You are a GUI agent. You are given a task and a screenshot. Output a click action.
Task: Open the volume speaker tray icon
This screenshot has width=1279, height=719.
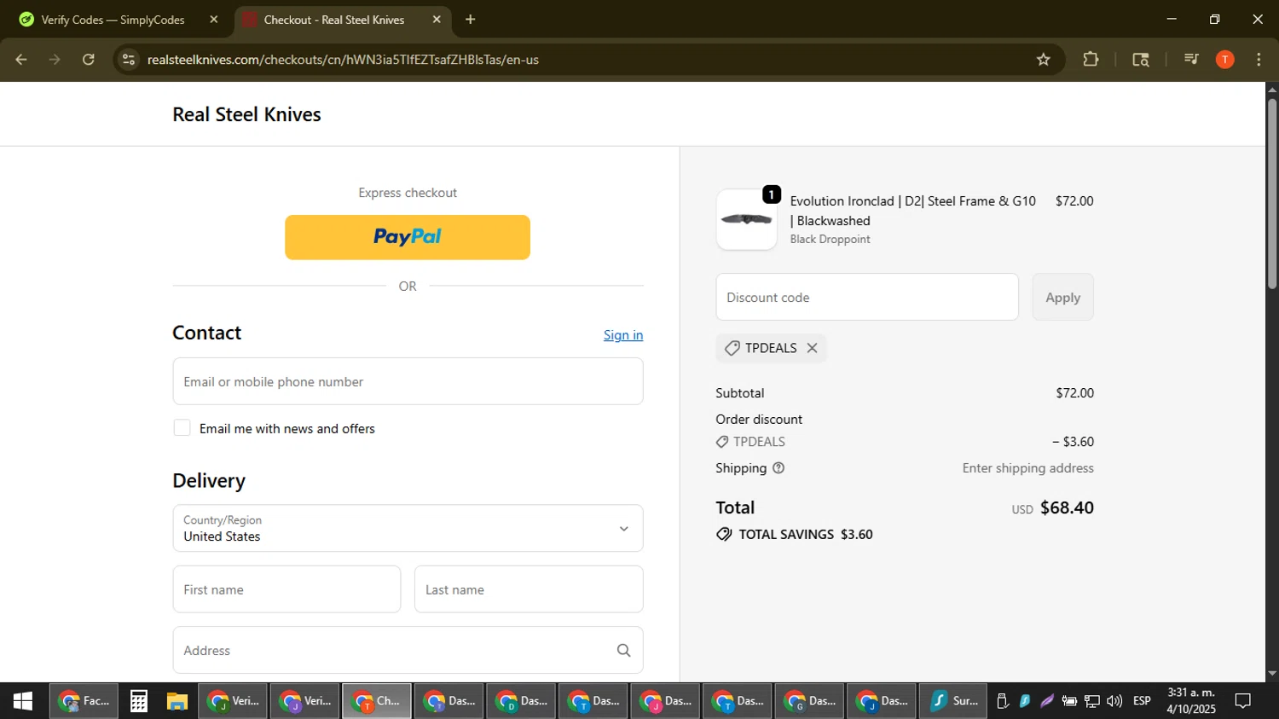[x=1114, y=701]
